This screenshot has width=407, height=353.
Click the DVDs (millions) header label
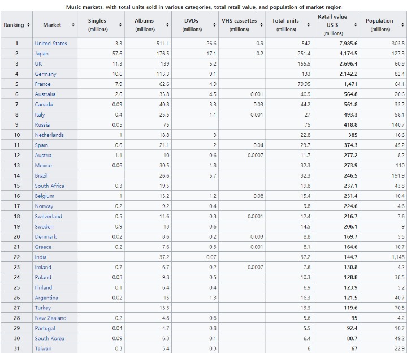(192, 25)
